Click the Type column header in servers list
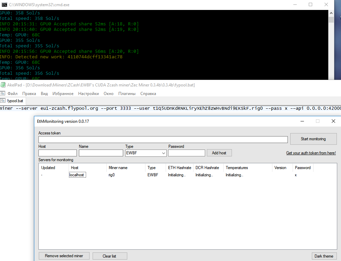Screen dimensions: 341x261 click(155, 168)
